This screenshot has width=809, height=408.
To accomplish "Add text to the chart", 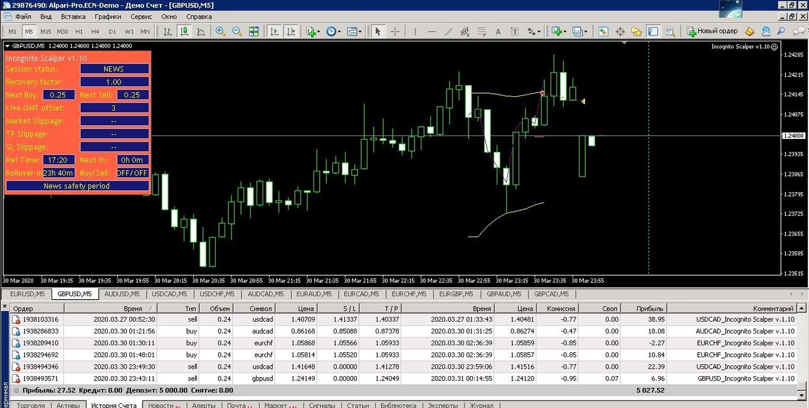I will pos(498,31).
